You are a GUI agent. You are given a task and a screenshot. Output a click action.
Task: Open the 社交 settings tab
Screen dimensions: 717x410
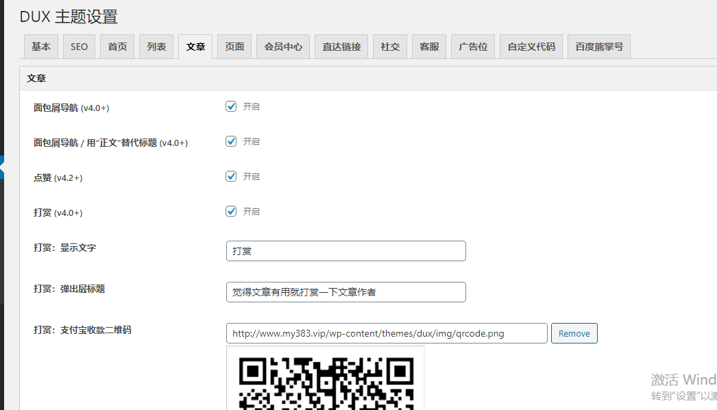pos(389,46)
